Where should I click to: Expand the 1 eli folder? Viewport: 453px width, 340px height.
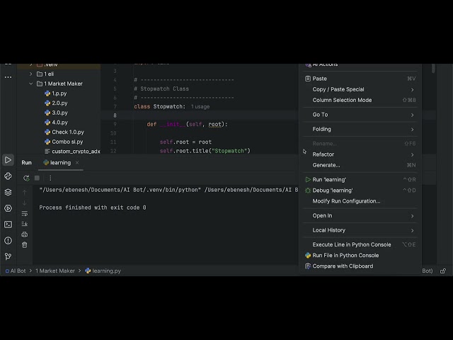click(x=31, y=74)
